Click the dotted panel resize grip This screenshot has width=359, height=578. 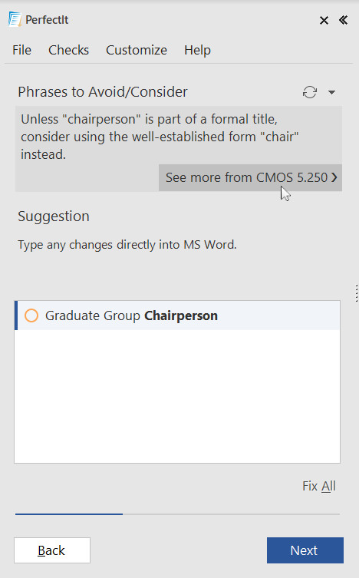tap(357, 293)
